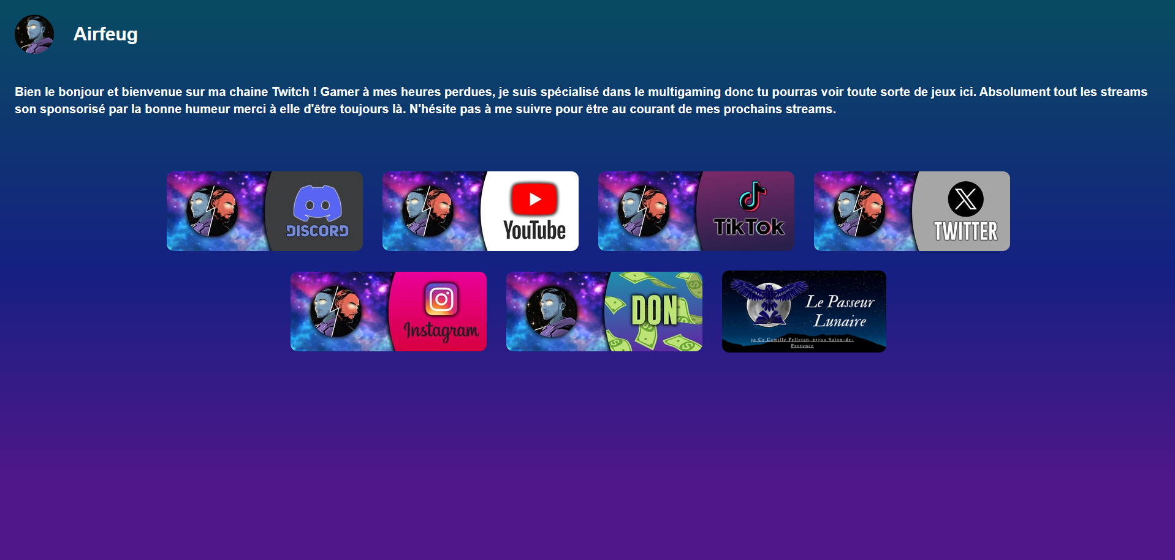The height and width of the screenshot is (560, 1175).
Task: Click the Airfeug channel name heading
Action: [105, 34]
